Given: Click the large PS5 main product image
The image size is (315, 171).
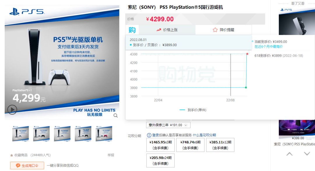Looking at the screenshot, I should (x=62, y=62).
